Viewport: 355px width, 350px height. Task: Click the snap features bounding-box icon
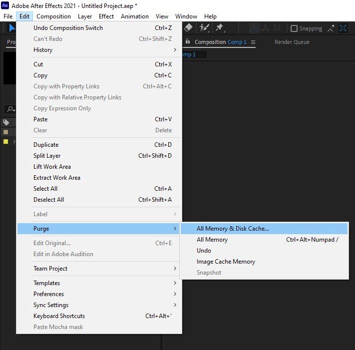point(343,28)
